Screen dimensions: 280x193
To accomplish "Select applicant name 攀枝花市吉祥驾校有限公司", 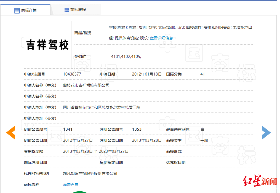I will pos(86,85).
